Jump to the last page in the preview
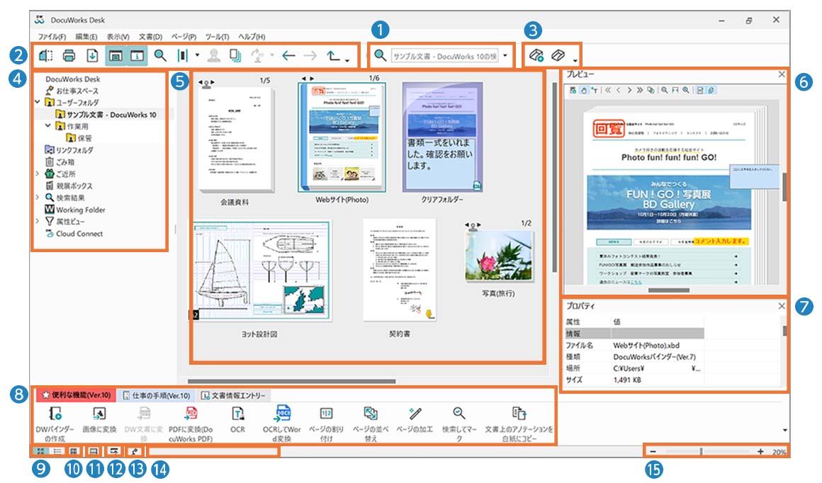This screenshot has height=483, width=822. tap(640, 90)
